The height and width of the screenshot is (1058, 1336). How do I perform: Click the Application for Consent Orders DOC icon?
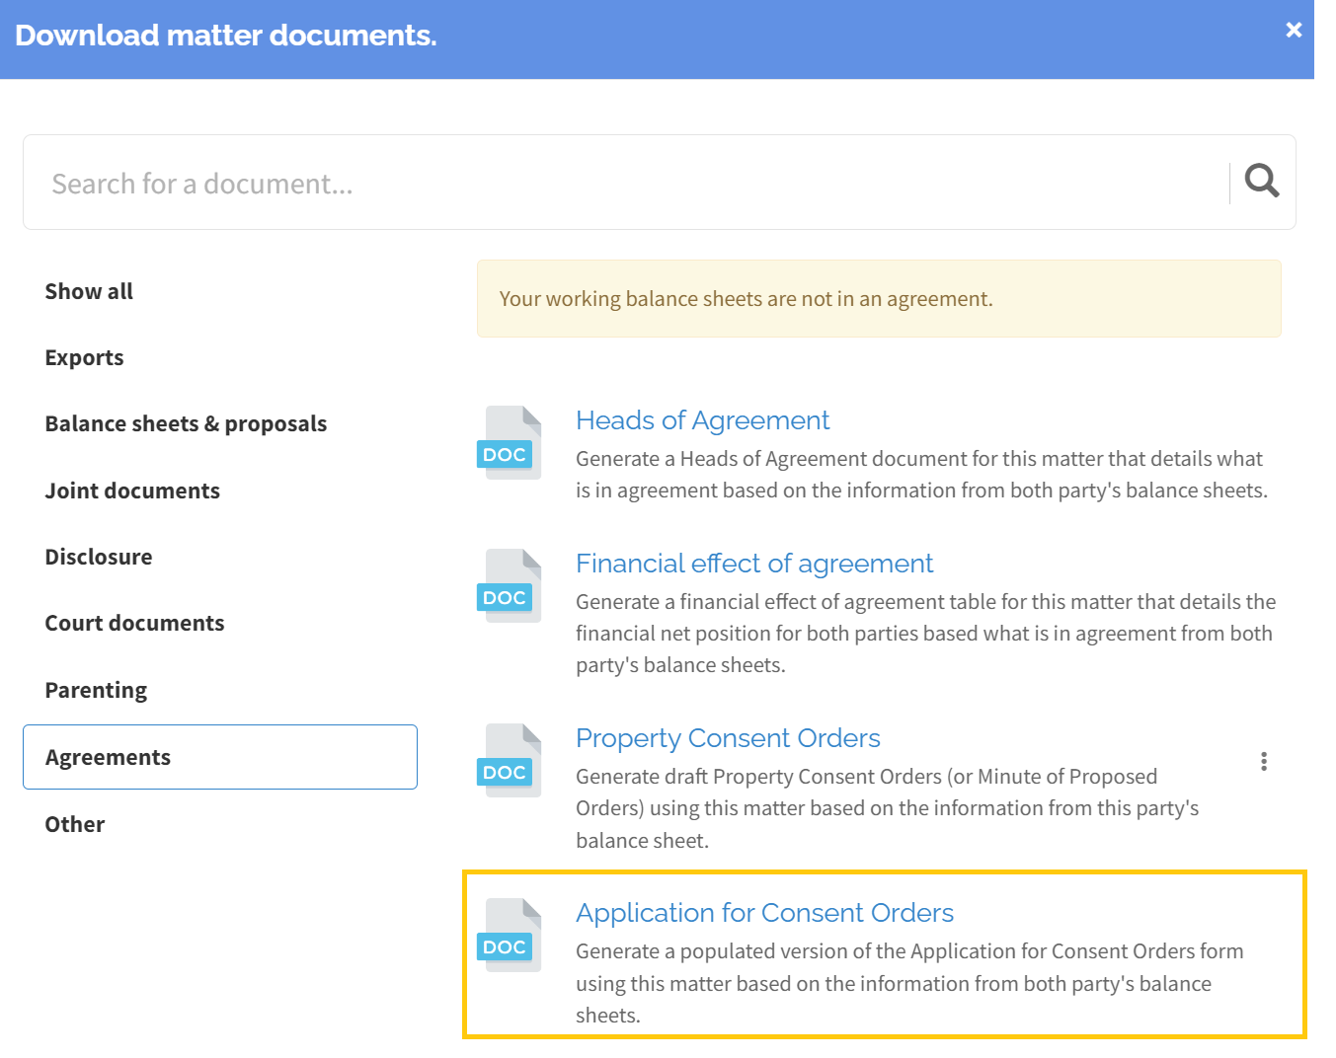(x=510, y=936)
